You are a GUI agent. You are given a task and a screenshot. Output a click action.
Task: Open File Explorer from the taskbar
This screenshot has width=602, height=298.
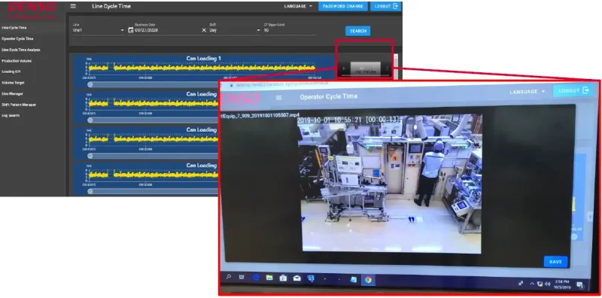coord(269,278)
